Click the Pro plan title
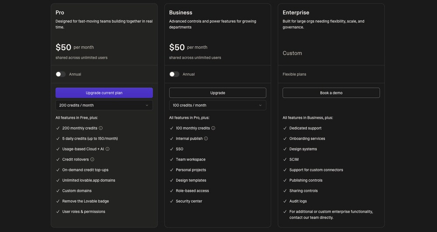The width and height of the screenshot is (437, 232). click(x=59, y=13)
